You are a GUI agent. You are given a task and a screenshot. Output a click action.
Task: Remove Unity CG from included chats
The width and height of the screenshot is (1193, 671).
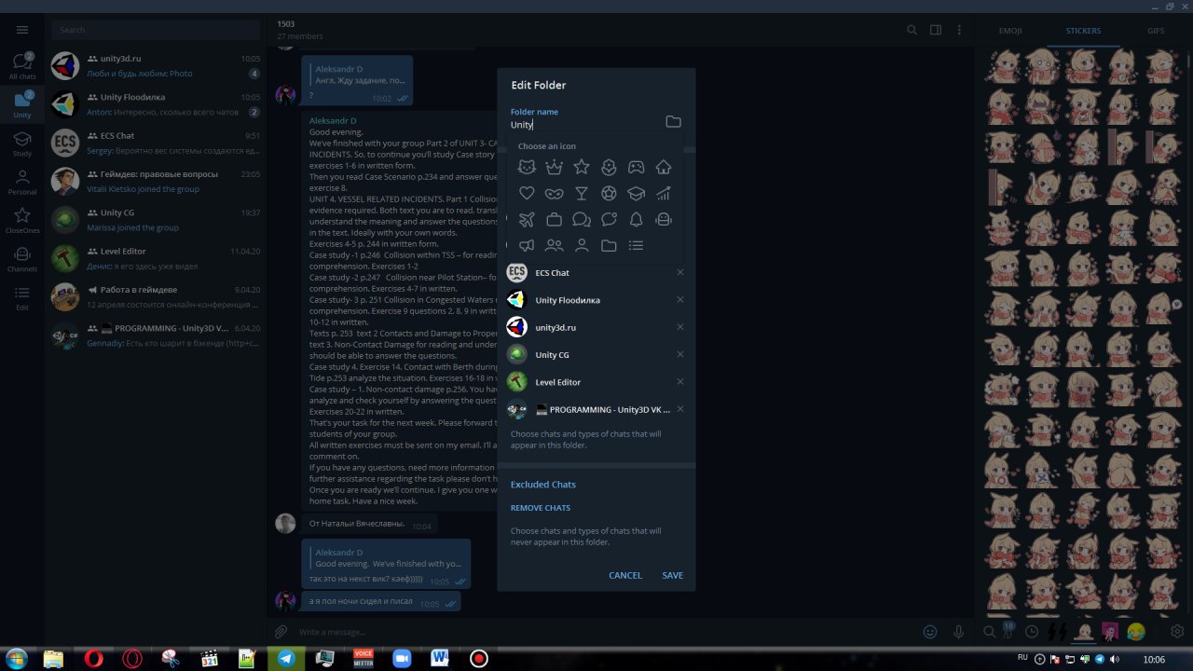(680, 354)
